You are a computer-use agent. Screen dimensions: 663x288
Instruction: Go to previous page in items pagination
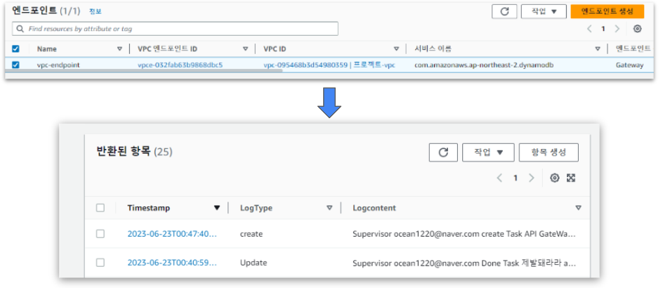(499, 178)
